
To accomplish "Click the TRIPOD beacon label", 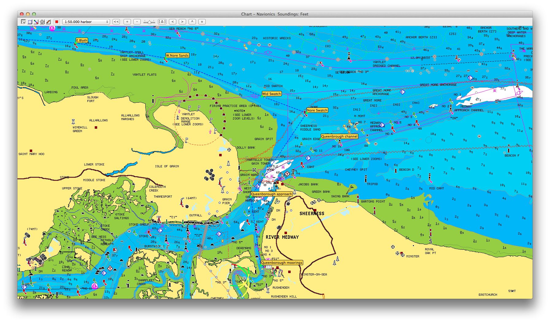I will [x=372, y=184].
